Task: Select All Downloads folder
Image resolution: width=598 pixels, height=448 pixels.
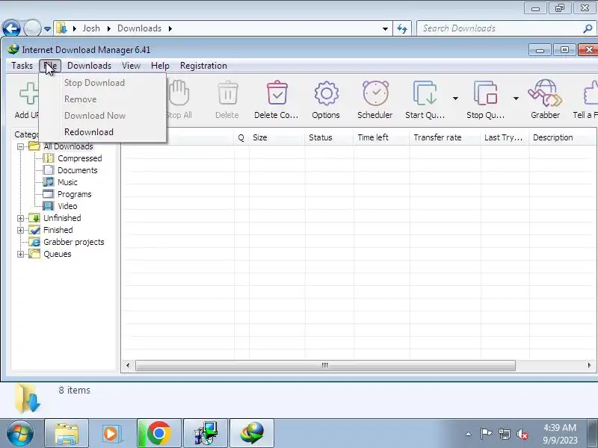Action: click(x=68, y=146)
